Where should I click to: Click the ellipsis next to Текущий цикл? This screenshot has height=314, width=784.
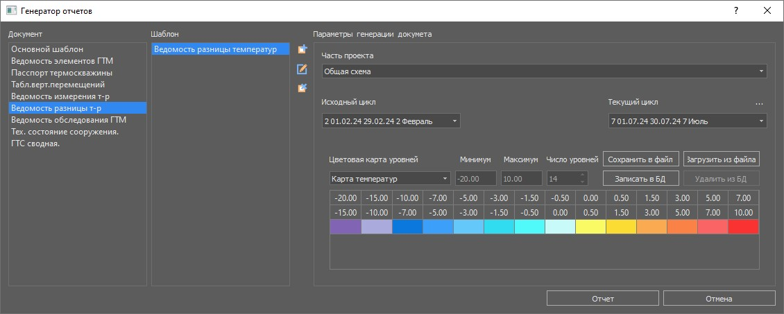pos(759,103)
